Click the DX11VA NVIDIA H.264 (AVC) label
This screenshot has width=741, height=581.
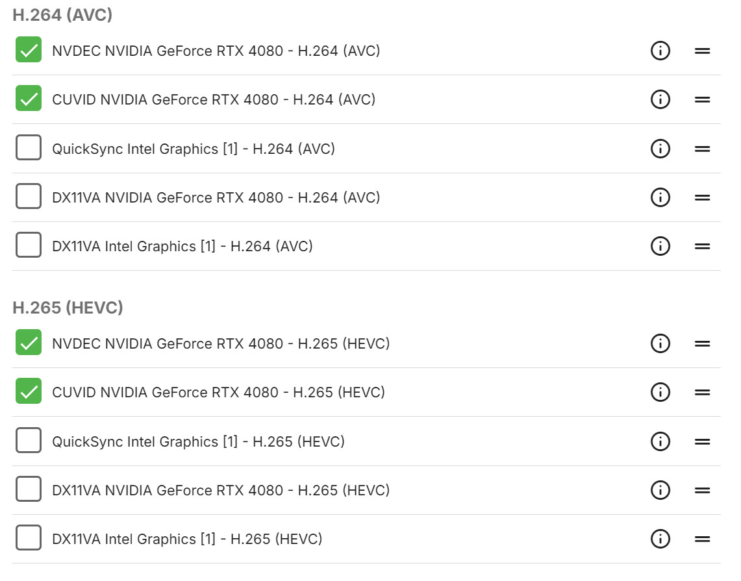pos(216,197)
